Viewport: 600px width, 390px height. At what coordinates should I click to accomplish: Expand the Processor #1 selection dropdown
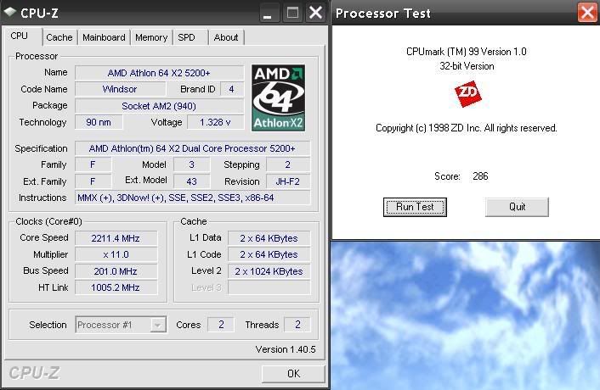158,325
